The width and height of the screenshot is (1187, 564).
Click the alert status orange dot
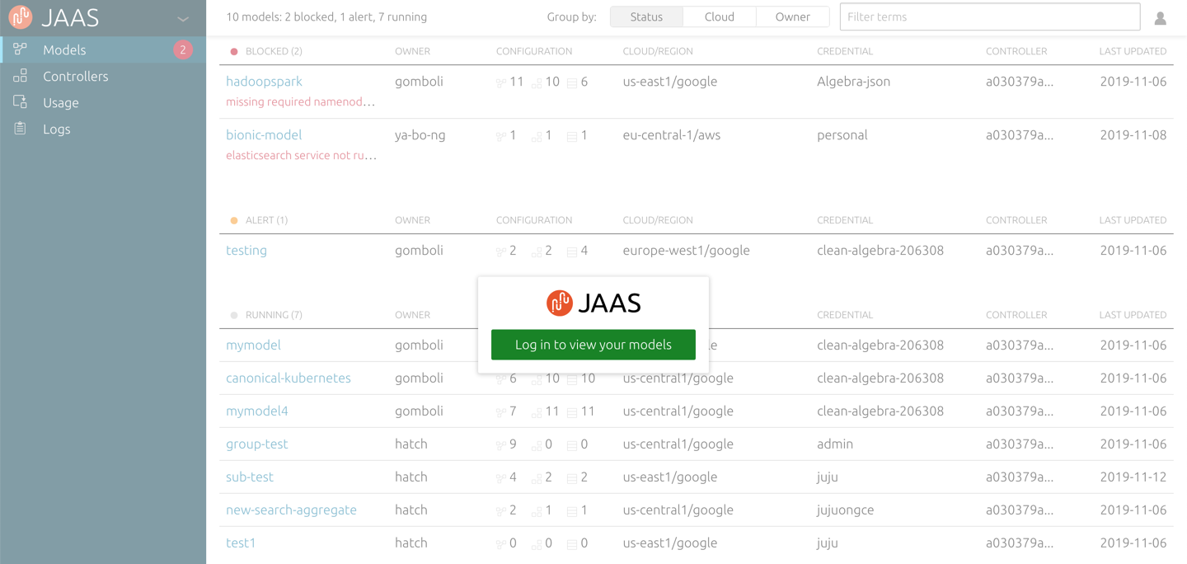(233, 219)
